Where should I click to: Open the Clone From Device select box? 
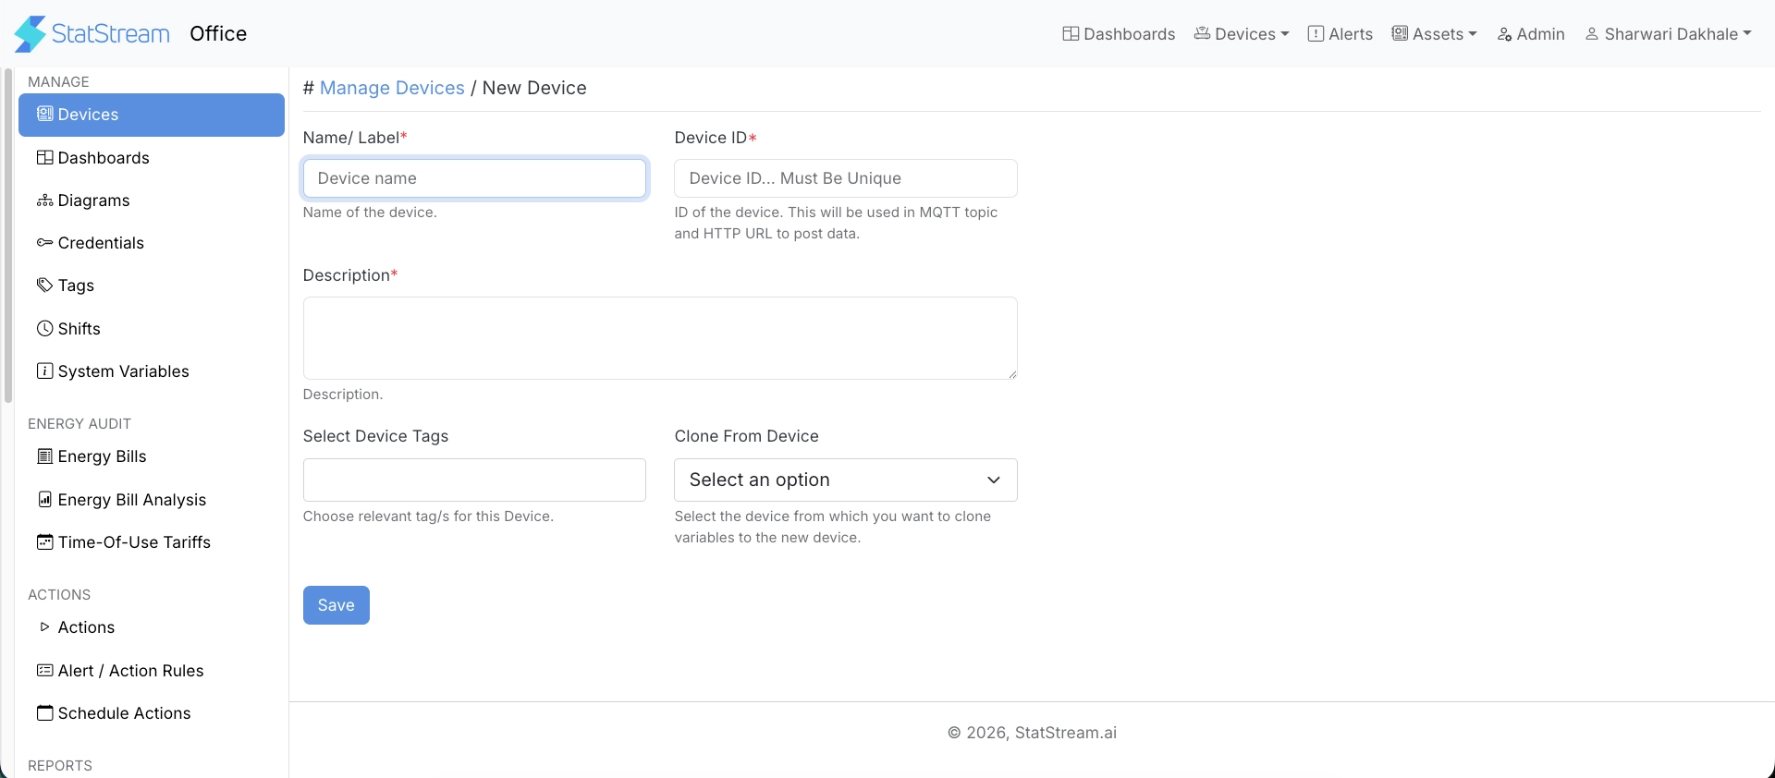pyautogui.click(x=846, y=480)
